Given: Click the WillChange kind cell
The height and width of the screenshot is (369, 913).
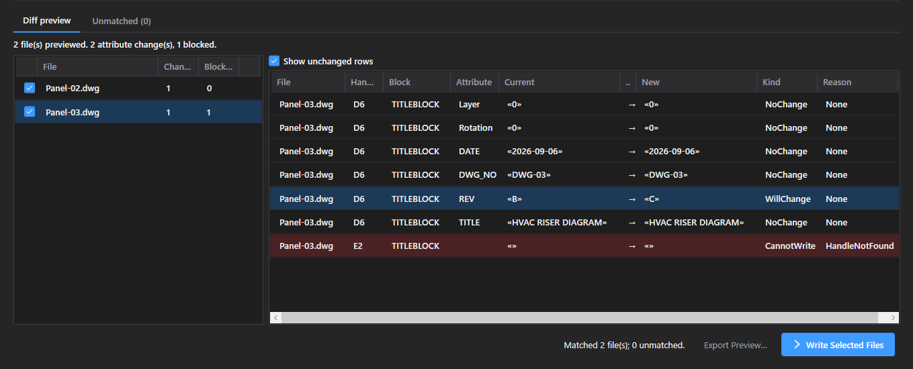Looking at the screenshot, I should (x=787, y=199).
